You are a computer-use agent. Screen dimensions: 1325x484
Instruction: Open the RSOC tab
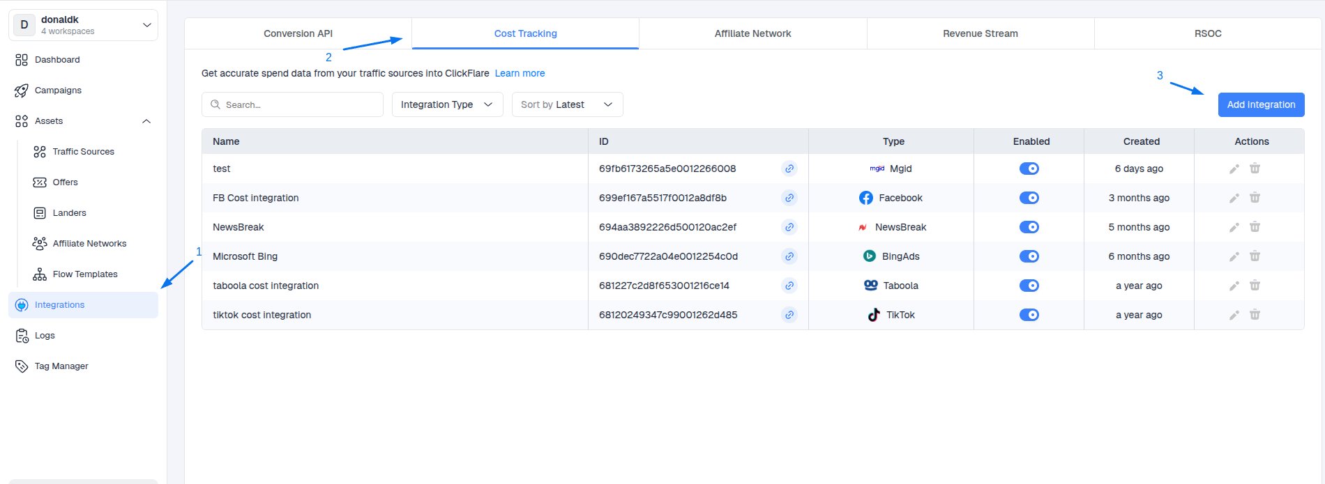1208,33
